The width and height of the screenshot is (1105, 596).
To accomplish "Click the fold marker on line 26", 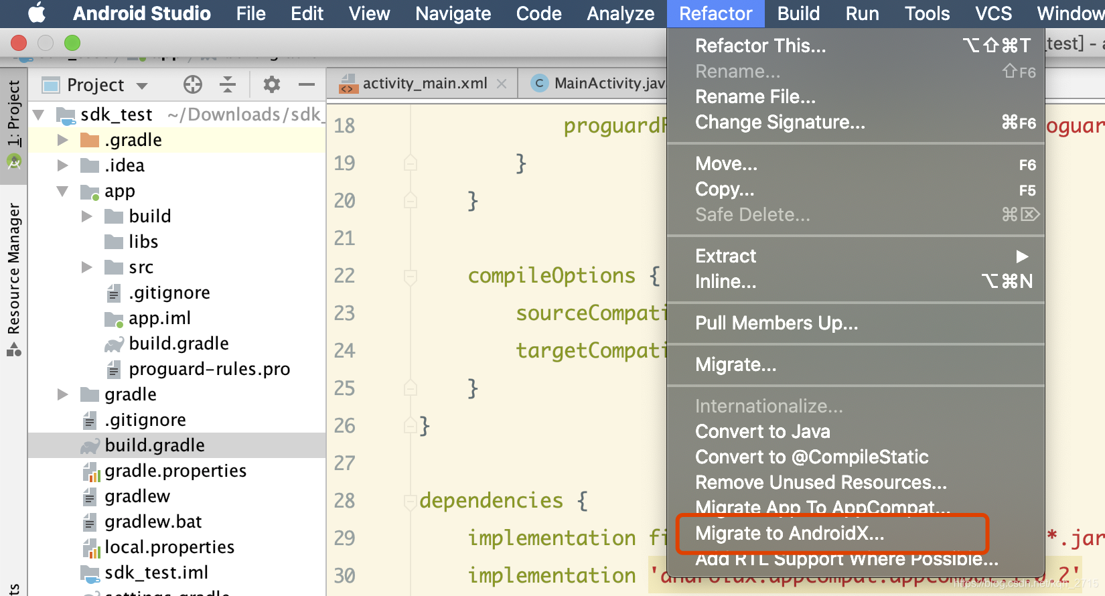I will pyautogui.click(x=411, y=425).
